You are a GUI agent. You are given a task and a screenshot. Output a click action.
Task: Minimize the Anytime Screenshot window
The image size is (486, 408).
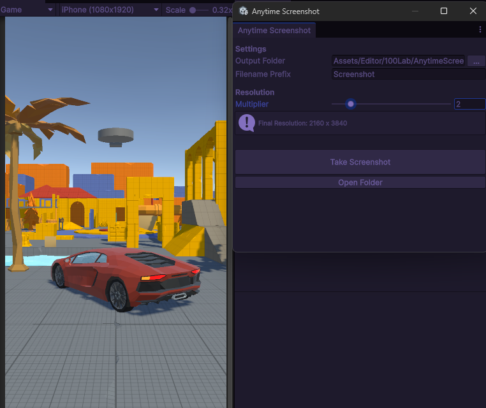coord(415,11)
